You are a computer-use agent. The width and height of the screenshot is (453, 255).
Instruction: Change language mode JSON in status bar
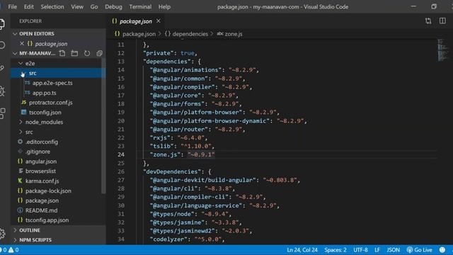[394, 250]
